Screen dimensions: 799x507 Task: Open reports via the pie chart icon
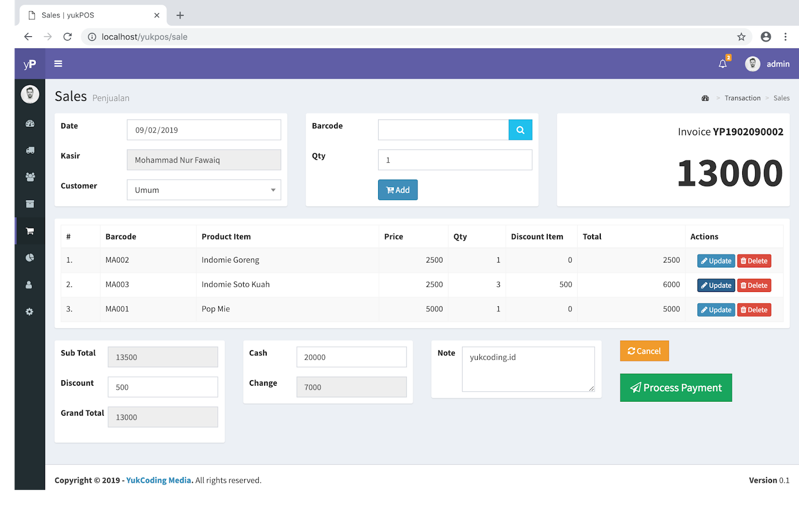29,257
